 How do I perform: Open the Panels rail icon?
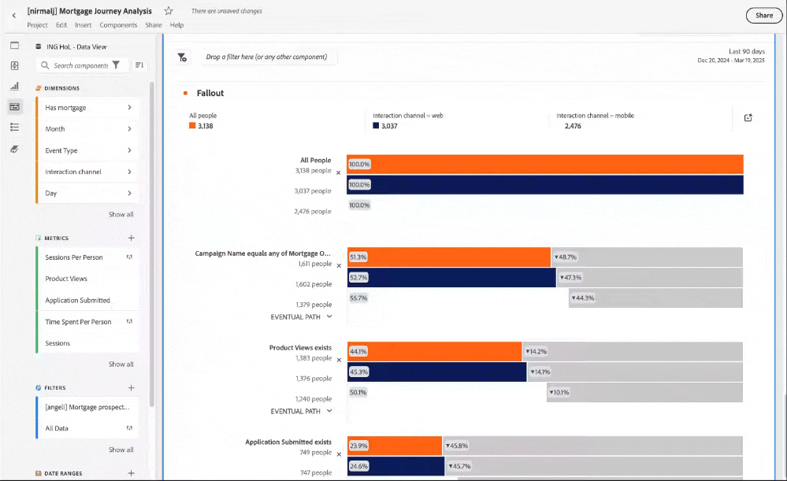click(14, 45)
